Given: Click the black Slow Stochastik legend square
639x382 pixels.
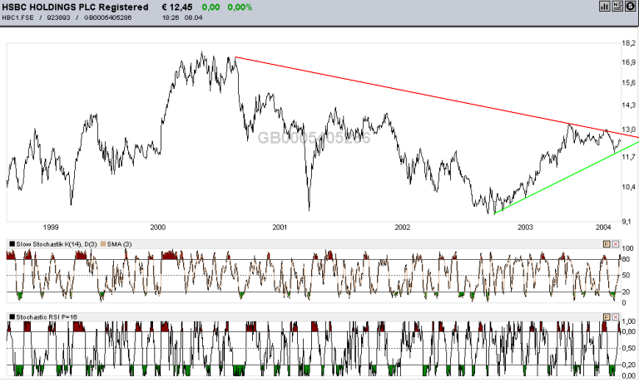Looking at the screenshot, I should coord(12,244).
